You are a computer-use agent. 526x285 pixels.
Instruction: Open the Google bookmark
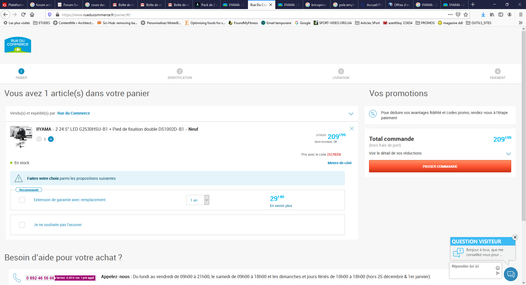pos(303,23)
